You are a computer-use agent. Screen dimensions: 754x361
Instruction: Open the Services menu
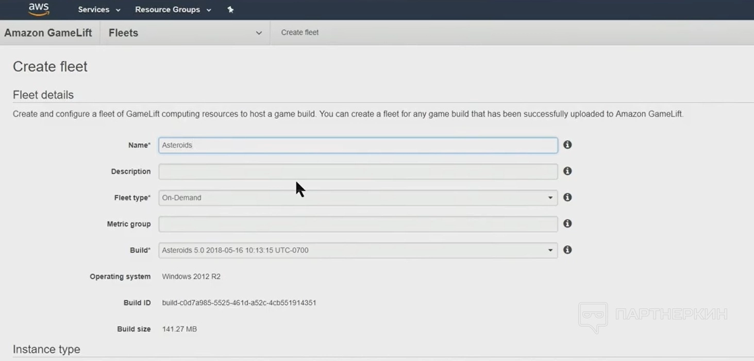tap(99, 9)
